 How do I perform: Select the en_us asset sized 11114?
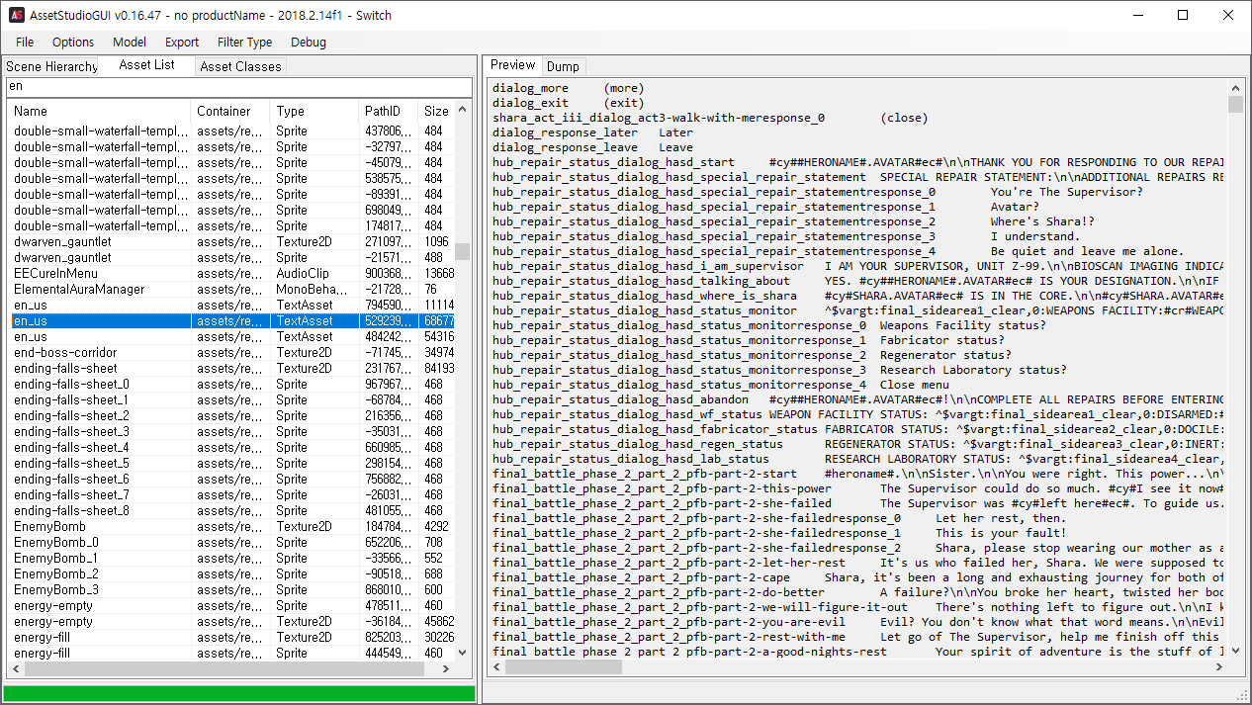click(x=231, y=305)
